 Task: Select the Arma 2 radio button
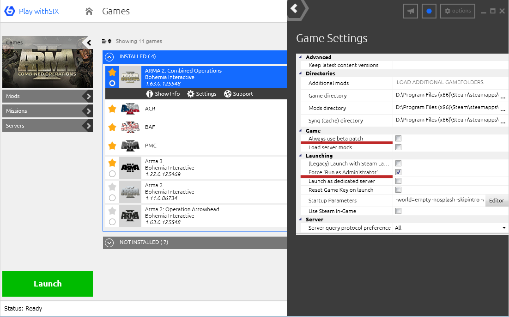click(x=112, y=198)
